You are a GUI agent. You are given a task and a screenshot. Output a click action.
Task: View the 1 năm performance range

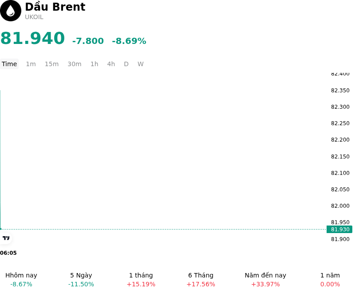pyautogui.click(x=330, y=280)
